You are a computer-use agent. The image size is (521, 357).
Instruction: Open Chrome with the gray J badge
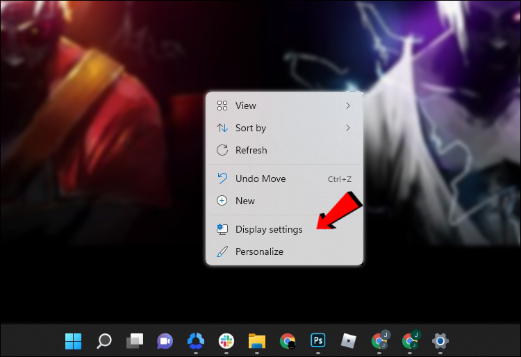click(x=380, y=340)
